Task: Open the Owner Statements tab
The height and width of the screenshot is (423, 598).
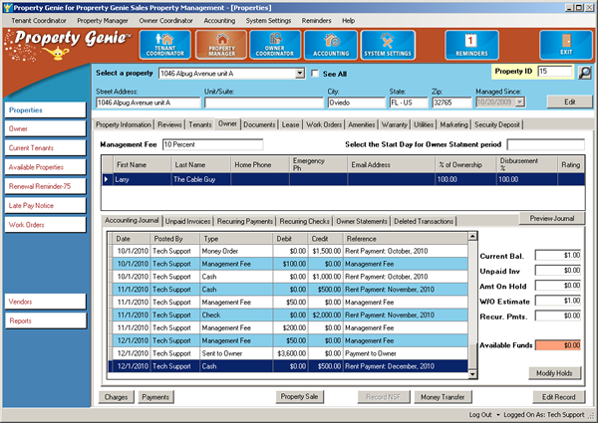Action: 362,221
